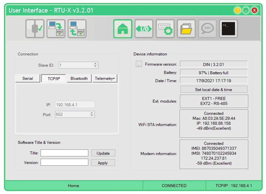Click the modem IMEI number text
This screenshot has height=194, width=266.
(214, 148)
